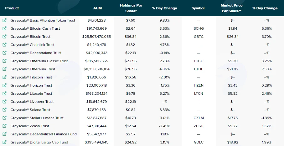Open external link icon beside Horizen Trust
The width and height of the screenshot is (284, 146).
(4, 85)
